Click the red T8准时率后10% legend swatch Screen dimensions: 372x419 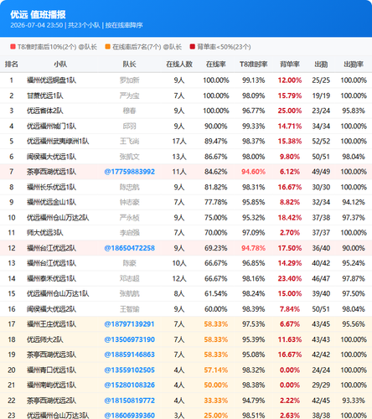point(13,47)
